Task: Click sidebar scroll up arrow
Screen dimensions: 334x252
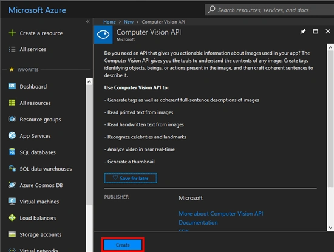Action: pyautogui.click(x=89, y=81)
